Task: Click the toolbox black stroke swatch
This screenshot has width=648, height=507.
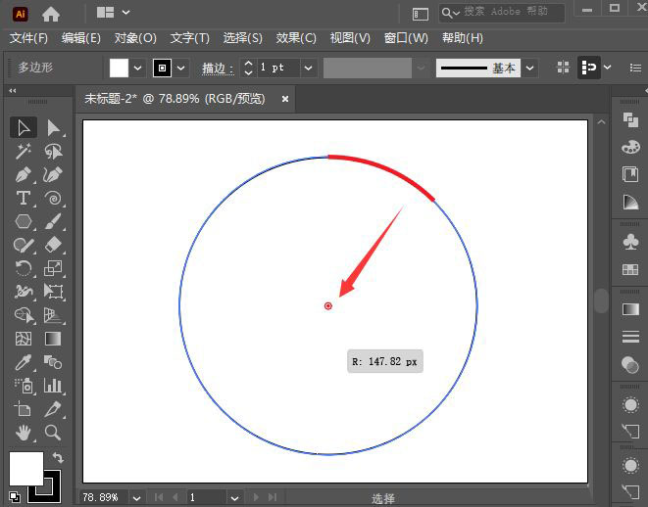Action: click(44, 487)
